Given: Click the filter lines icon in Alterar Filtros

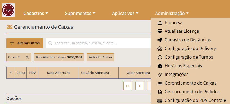Looking at the screenshot, I should 12,43.
